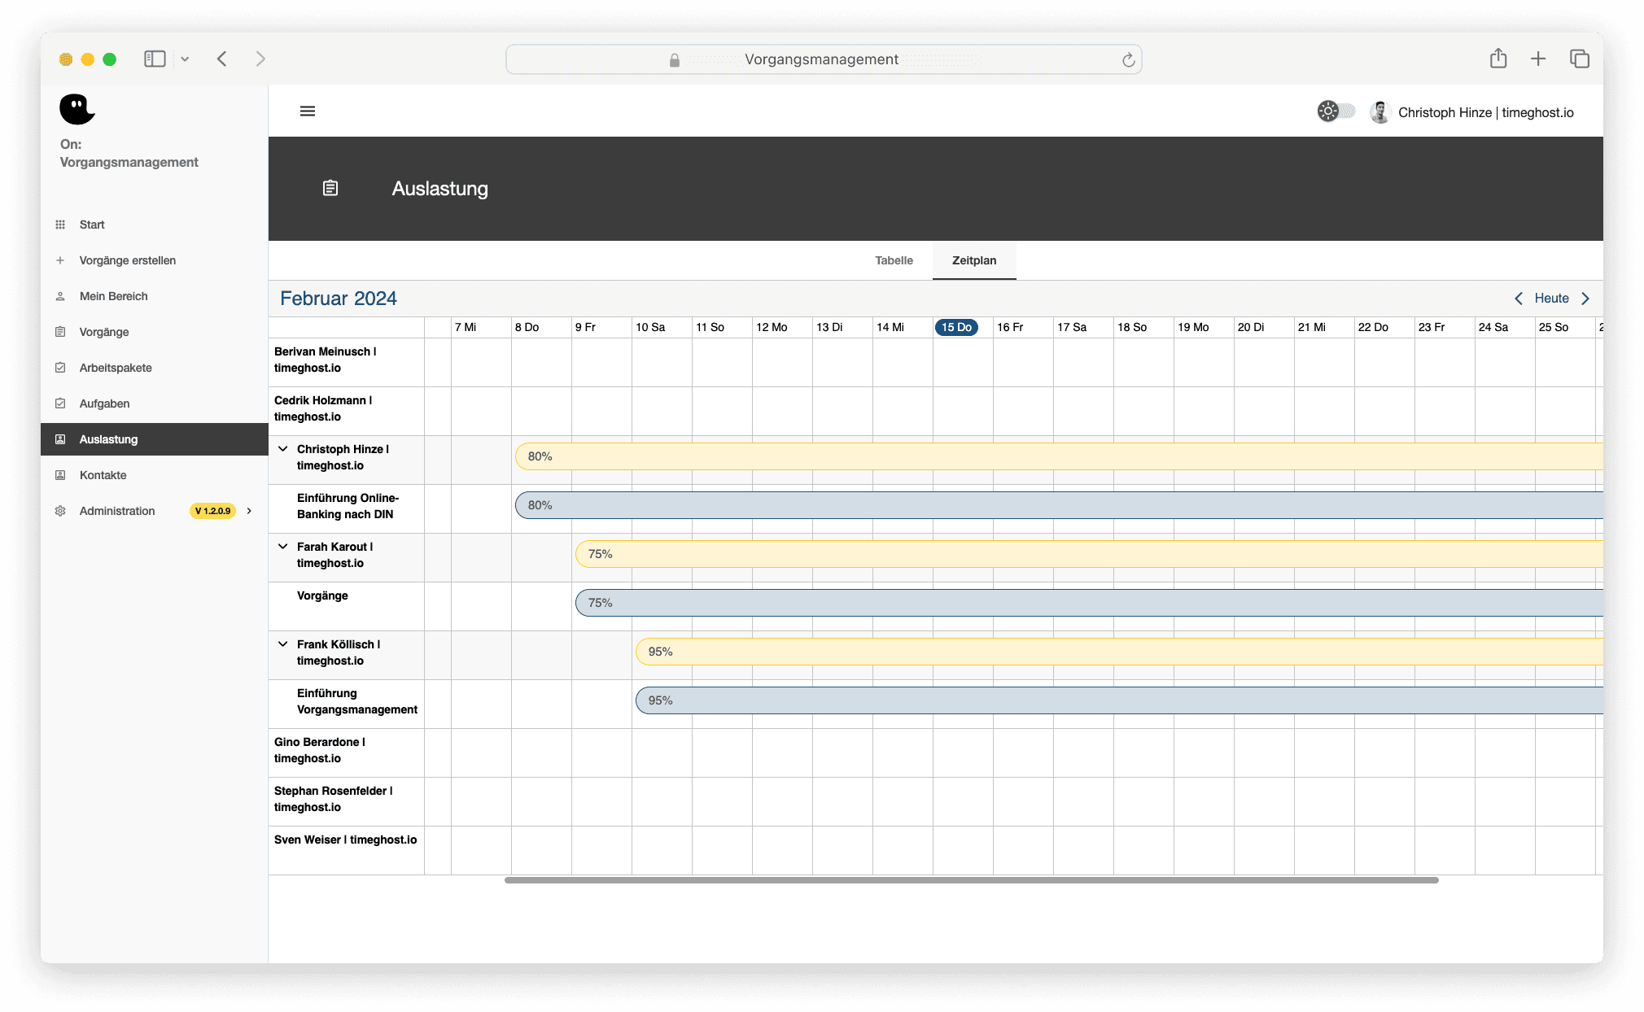
Task: Switch to the Zeitplan tab
Action: (x=974, y=260)
